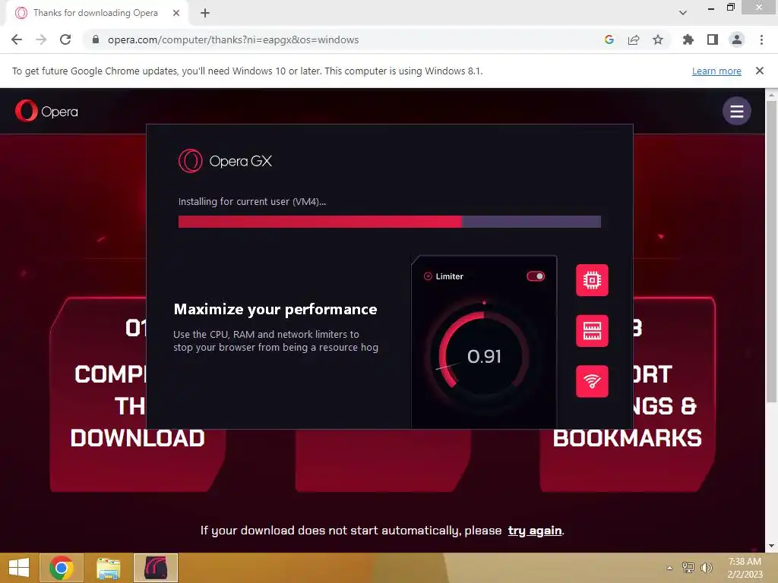
Task: Click the network icon in system tray
Action: coord(688,568)
